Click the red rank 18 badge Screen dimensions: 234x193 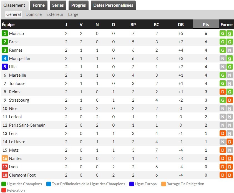coord(5,175)
